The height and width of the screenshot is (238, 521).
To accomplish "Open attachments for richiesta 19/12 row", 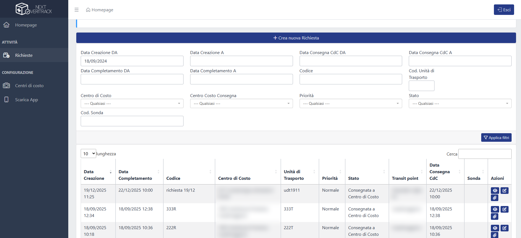I will tap(494, 198).
